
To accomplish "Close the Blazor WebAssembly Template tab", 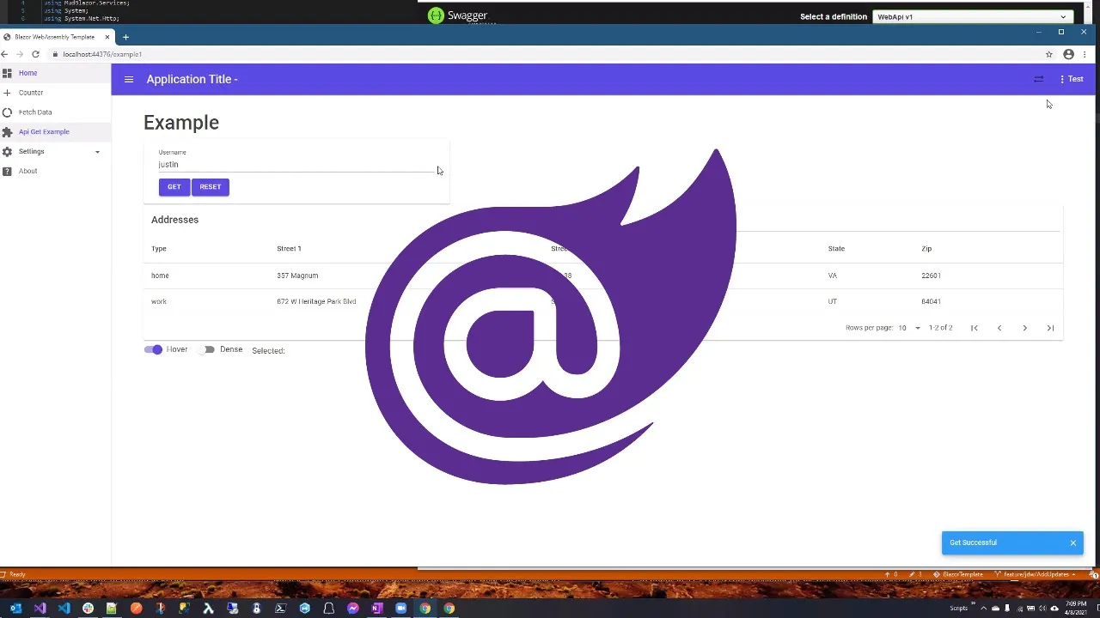I will point(107,37).
